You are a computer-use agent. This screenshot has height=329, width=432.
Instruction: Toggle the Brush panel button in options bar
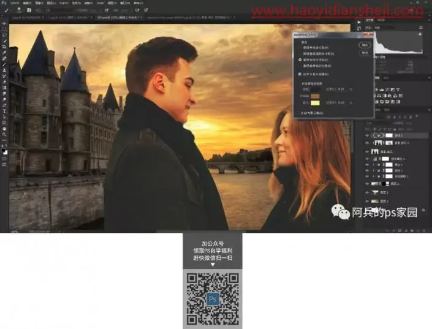click(x=29, y=10)
